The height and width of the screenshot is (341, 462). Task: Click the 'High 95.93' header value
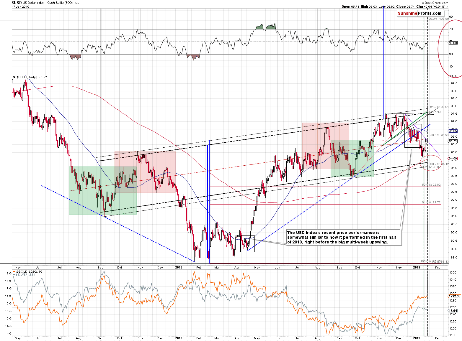pos(368,6)
